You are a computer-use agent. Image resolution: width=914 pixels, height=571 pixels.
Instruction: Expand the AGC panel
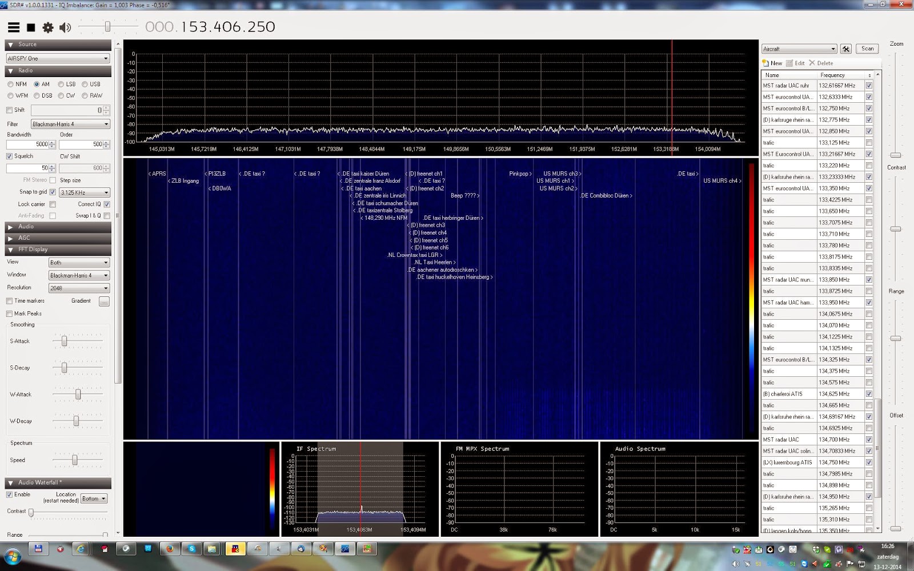(58, 238)
